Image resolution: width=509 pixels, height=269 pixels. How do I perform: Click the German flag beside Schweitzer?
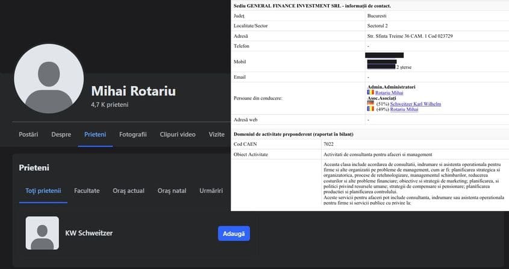[370, 103]
